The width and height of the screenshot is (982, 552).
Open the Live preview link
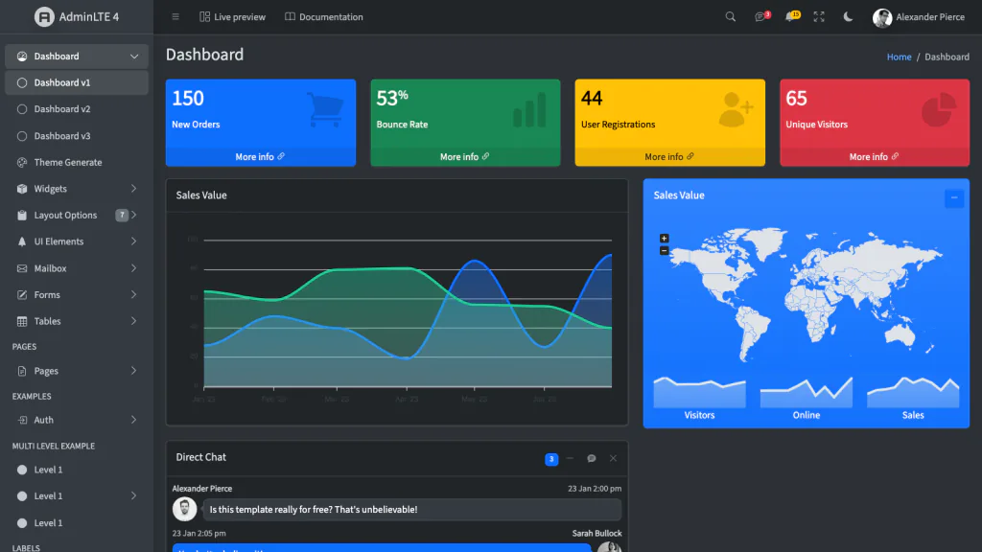click(x=232, y=17)
